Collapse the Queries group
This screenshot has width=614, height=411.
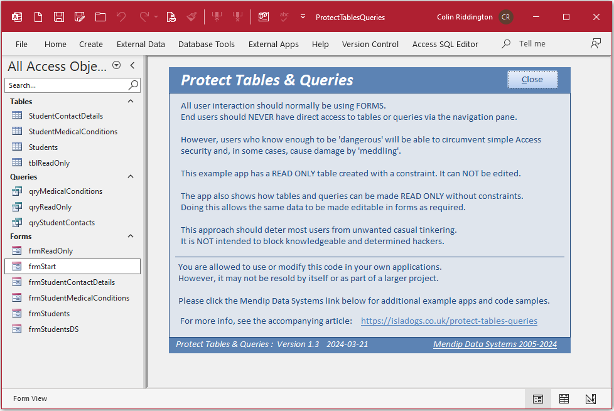(131, 176)
